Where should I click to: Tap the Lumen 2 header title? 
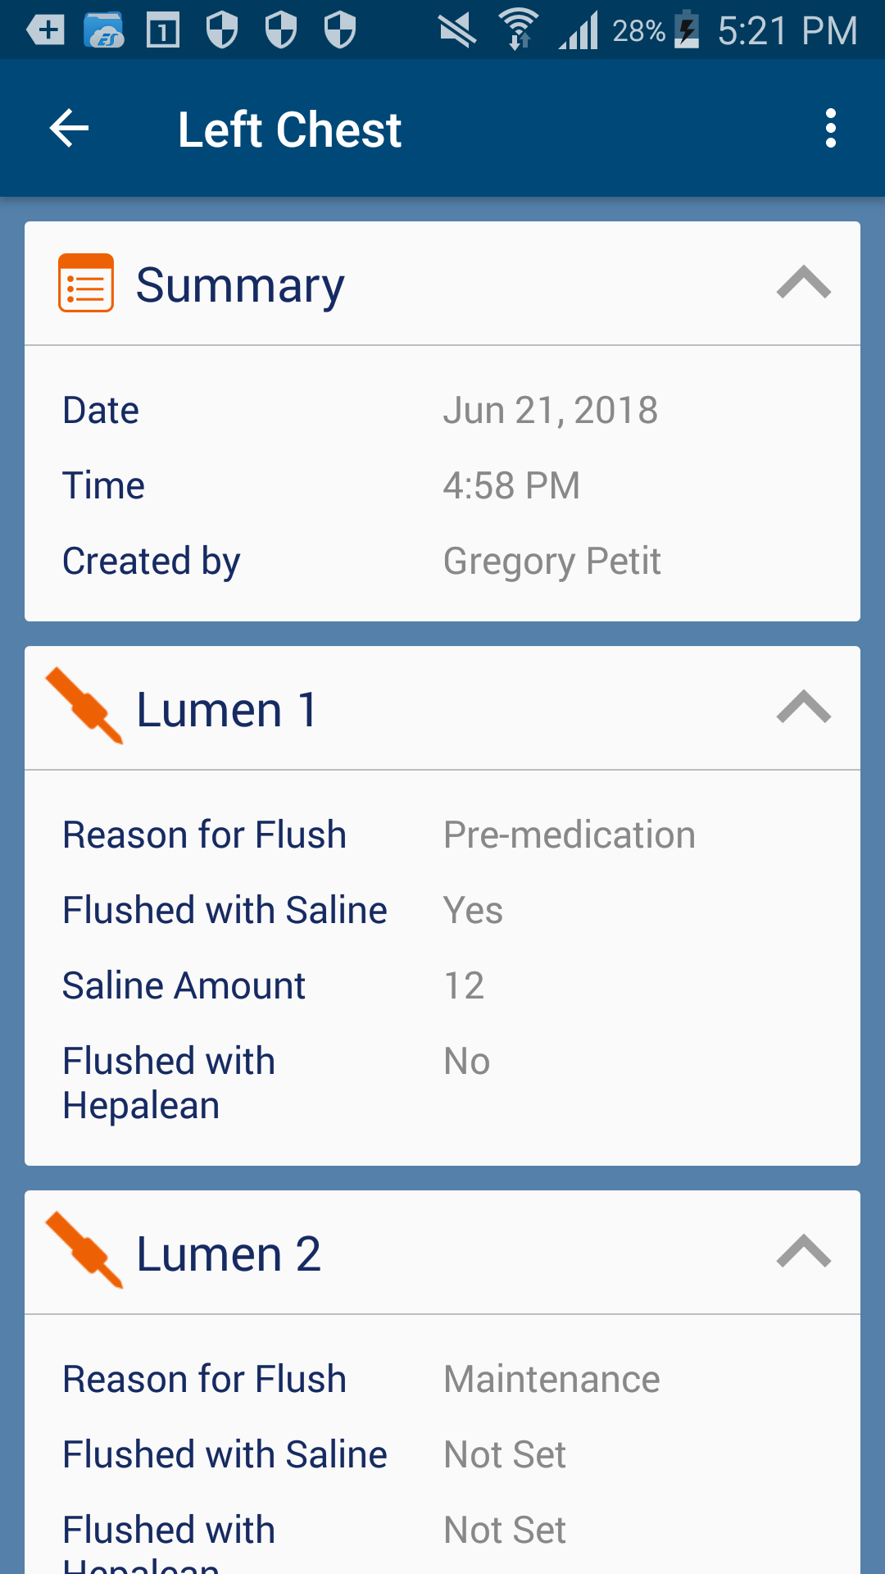click(229, 1253)
